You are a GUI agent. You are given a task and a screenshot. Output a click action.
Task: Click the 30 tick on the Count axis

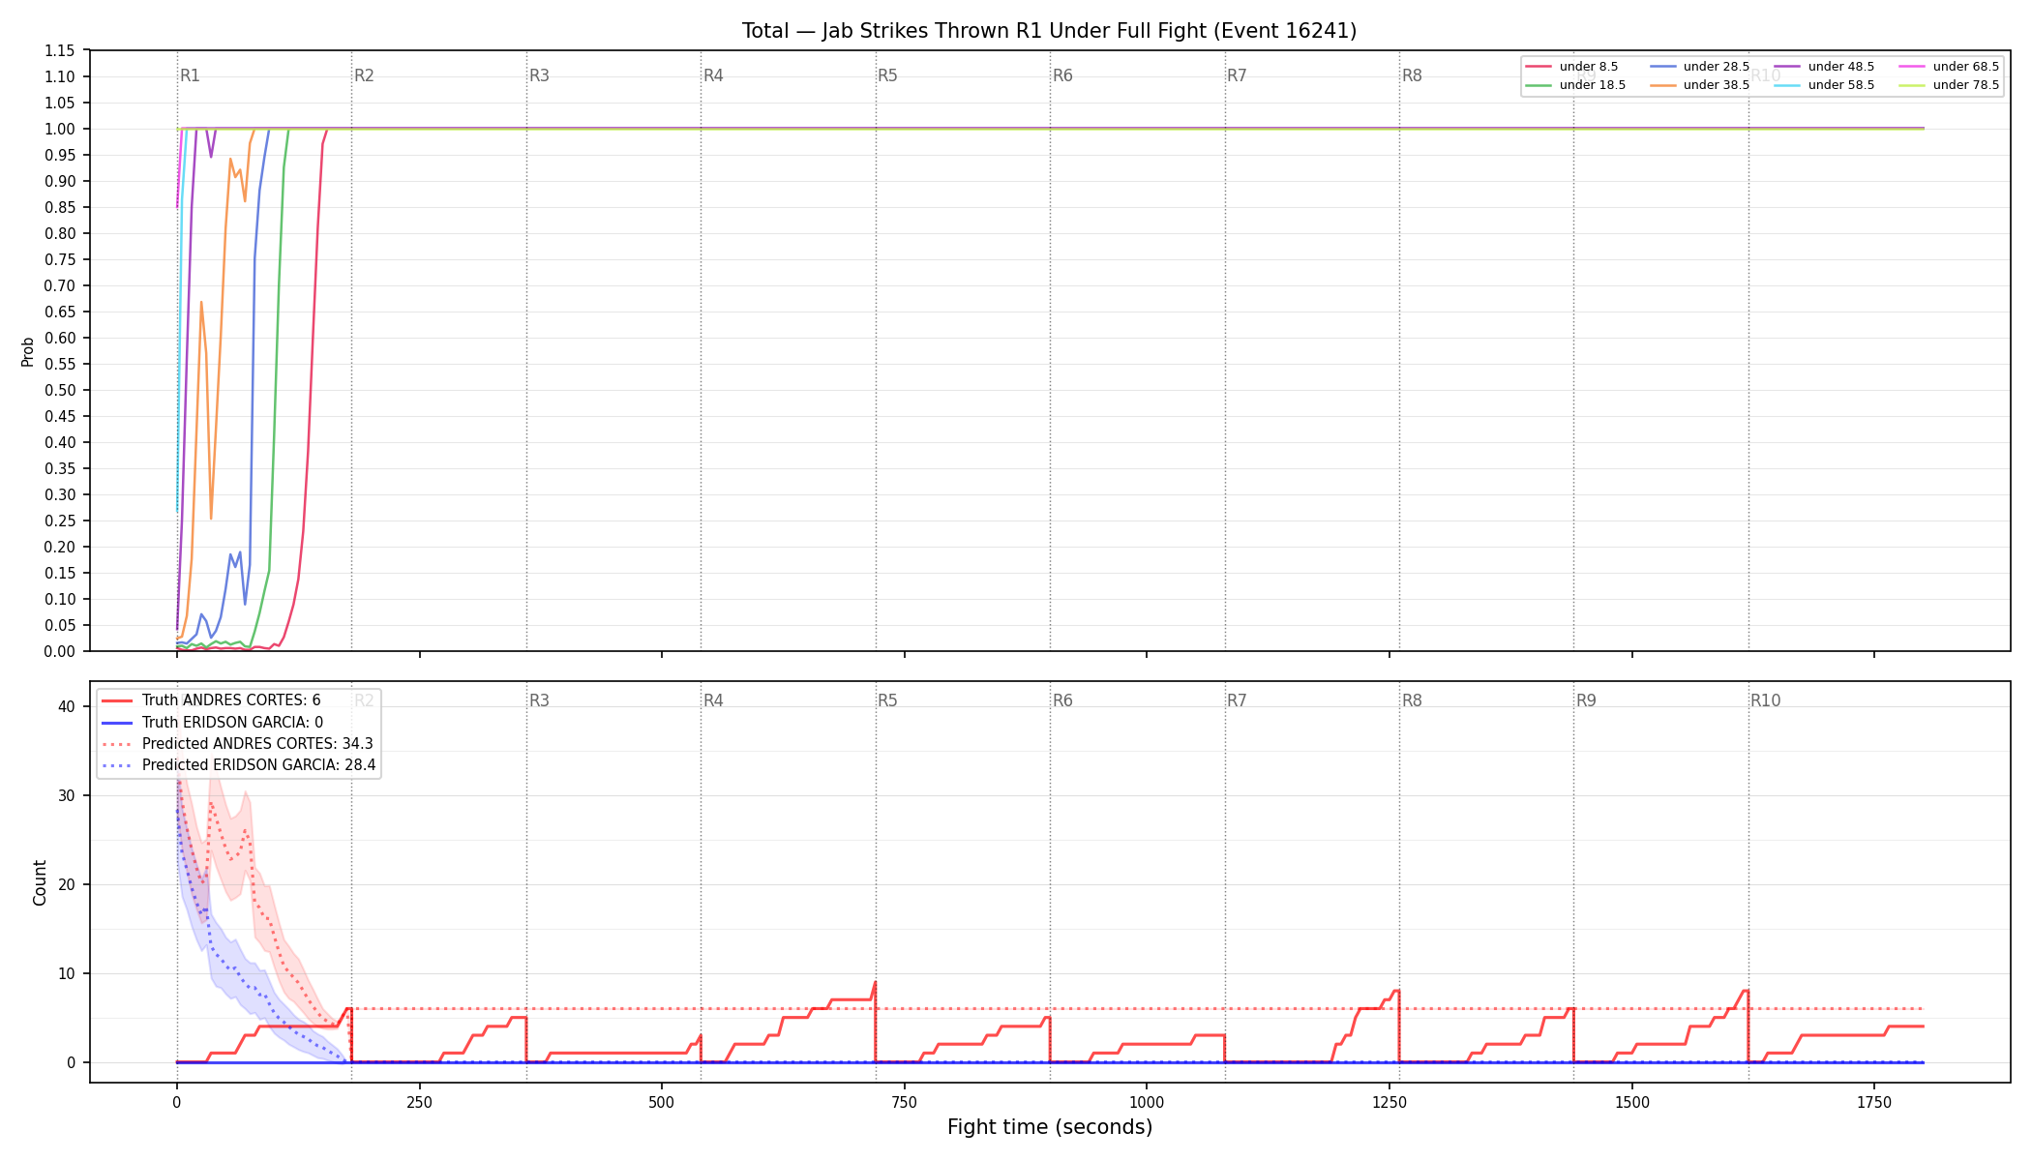click(x=67, y=796)
